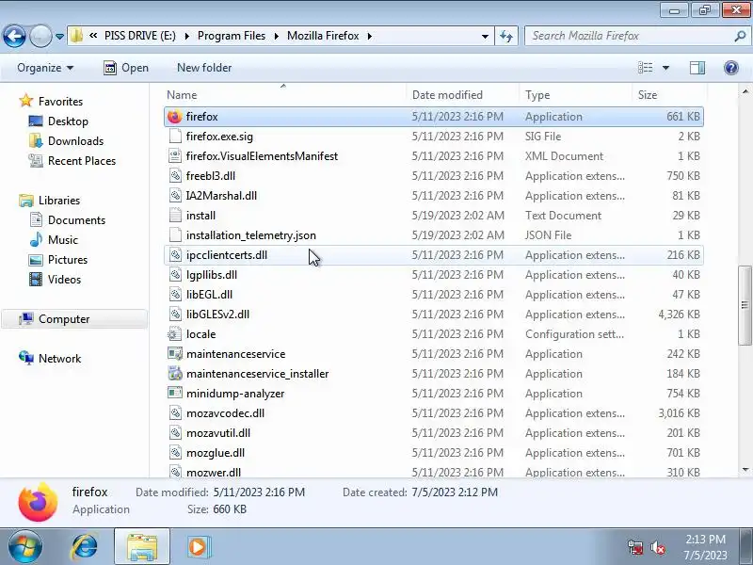Click Program Files breadcrumb

pos(232,36)
